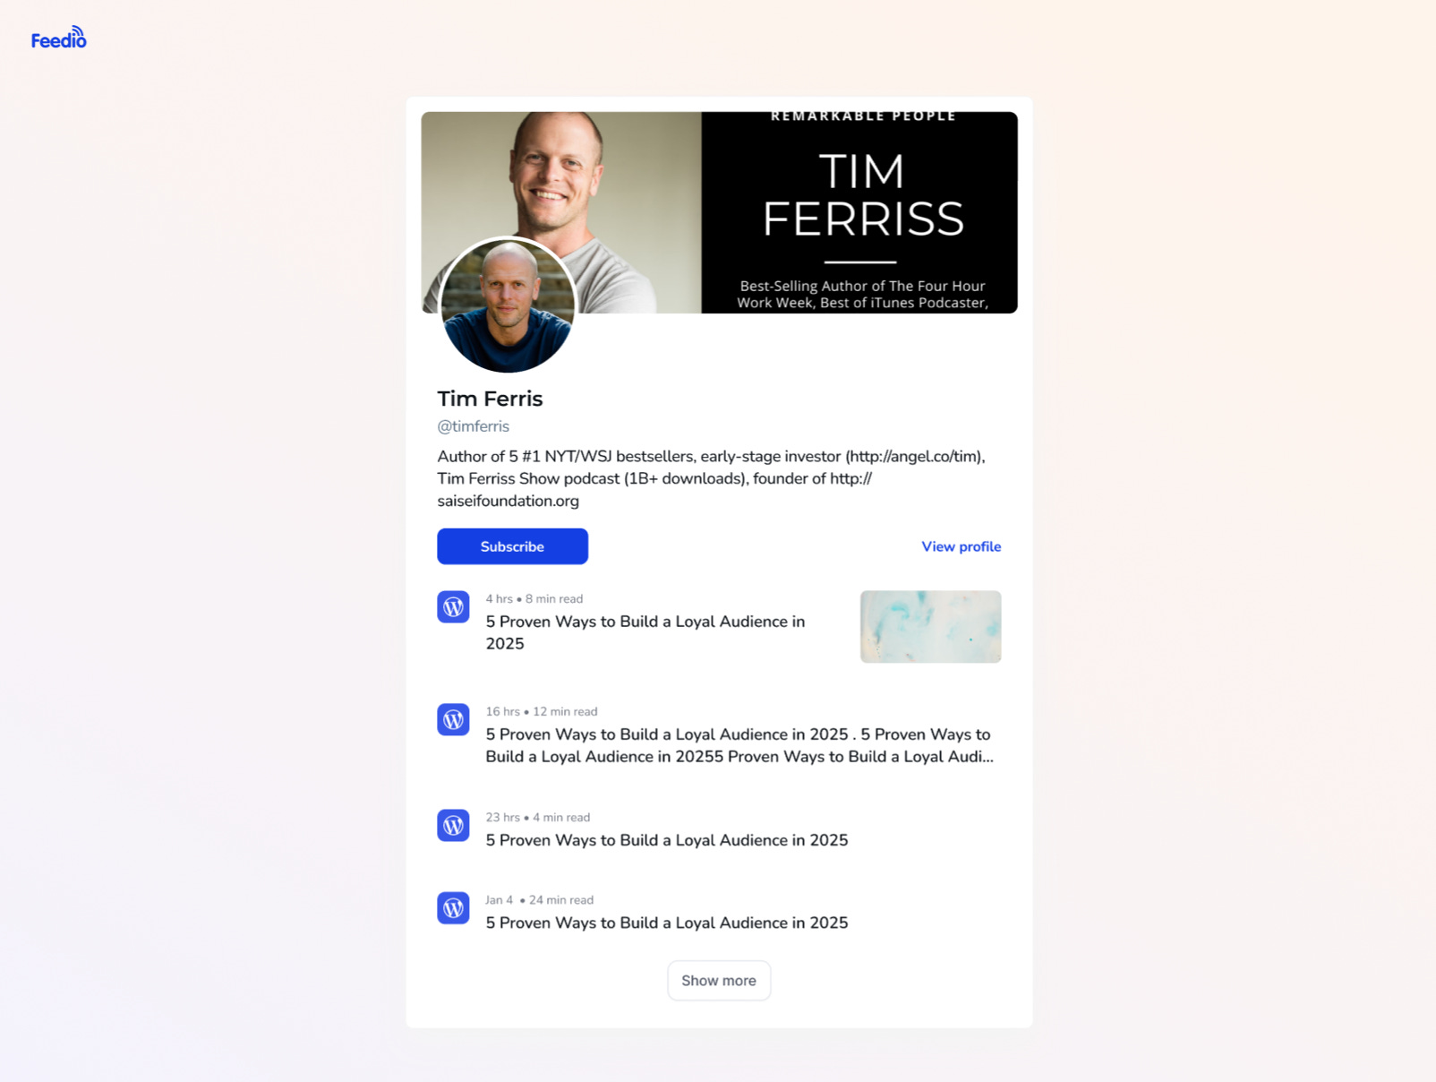Image resolution: width=1436 pixels, height=1082 pixels.
Task: Open the 4 min read article title
Action: (667, 840)
